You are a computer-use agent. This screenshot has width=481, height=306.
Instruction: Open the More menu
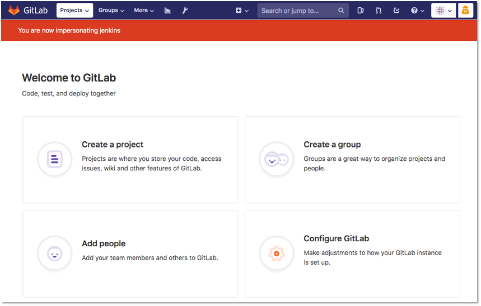pos(144,11)
